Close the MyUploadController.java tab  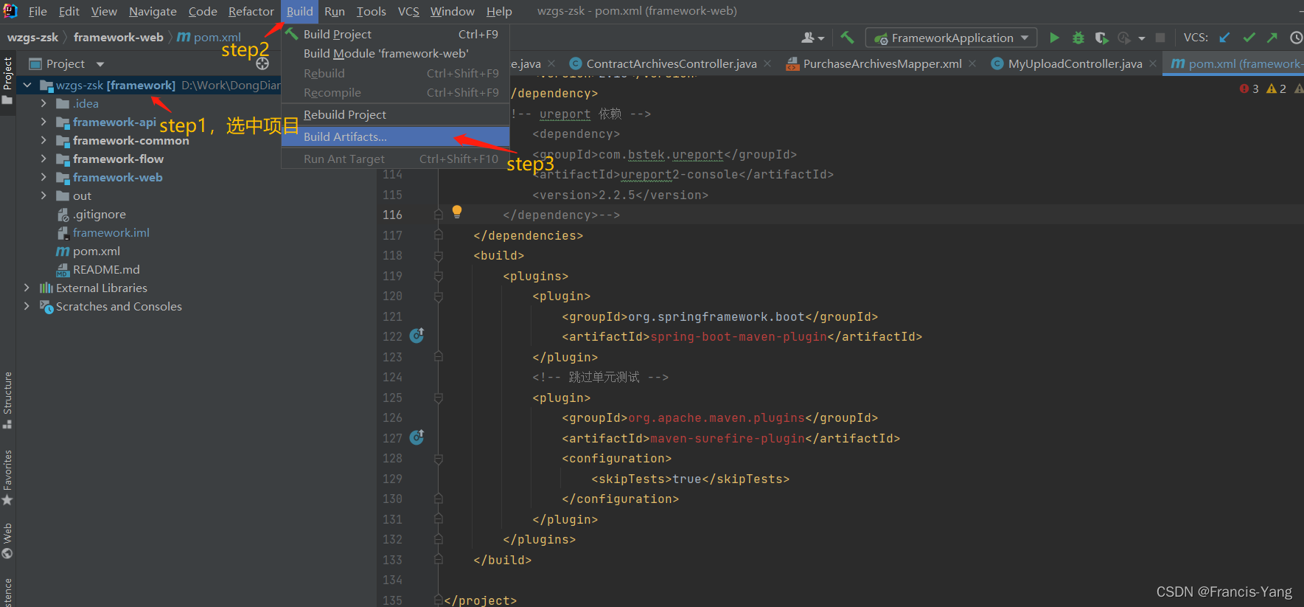1153,64
